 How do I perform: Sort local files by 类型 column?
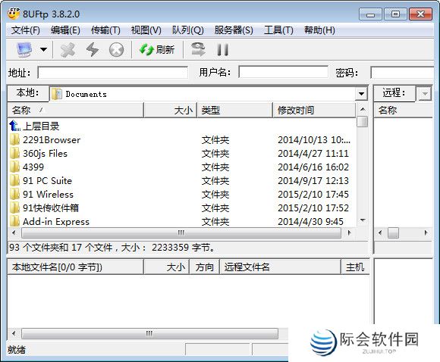(x=235, y=110)
